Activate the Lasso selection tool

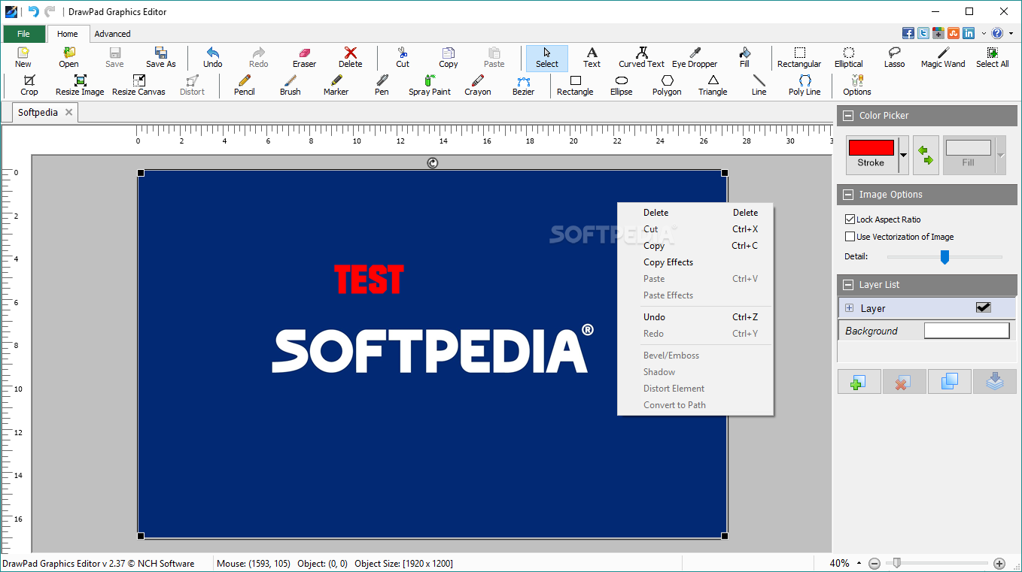click(894, 57)
